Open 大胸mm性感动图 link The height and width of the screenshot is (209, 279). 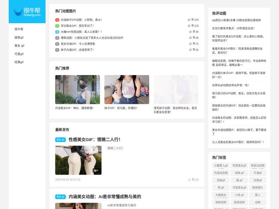click(81, 32)
